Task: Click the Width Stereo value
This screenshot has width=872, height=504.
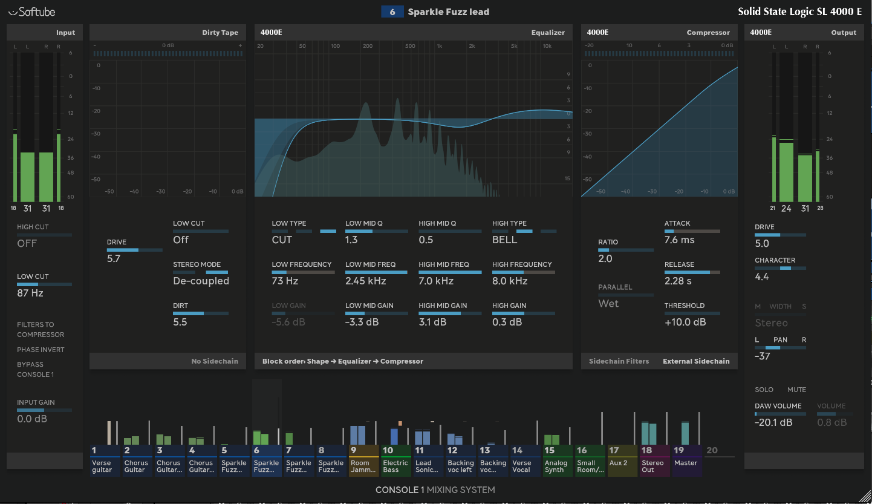Action: point(772,323)
